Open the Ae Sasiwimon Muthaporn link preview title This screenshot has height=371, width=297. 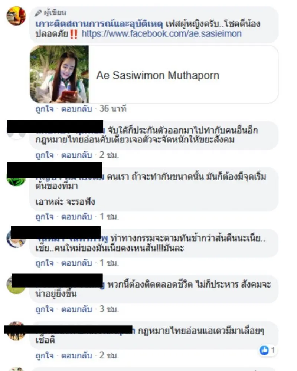tap(158, 75)
